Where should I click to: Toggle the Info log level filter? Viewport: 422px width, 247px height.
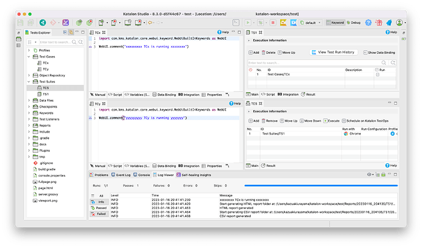pos(99,202)
